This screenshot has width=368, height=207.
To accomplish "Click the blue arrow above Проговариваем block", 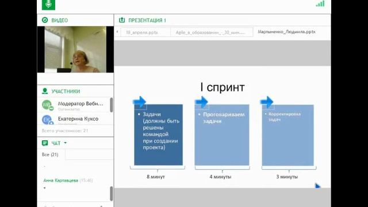I will coord(201,102).
